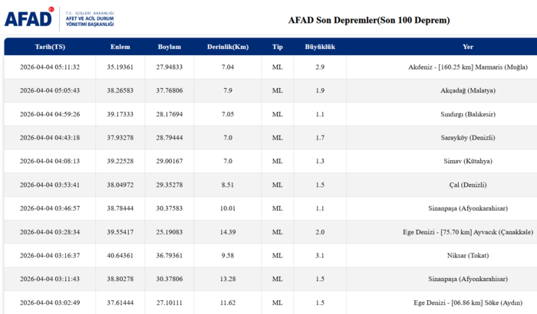This screenshot has width=537, height=314.
Task: Click magnitude value 2.0
Action: tap(320, 232)
